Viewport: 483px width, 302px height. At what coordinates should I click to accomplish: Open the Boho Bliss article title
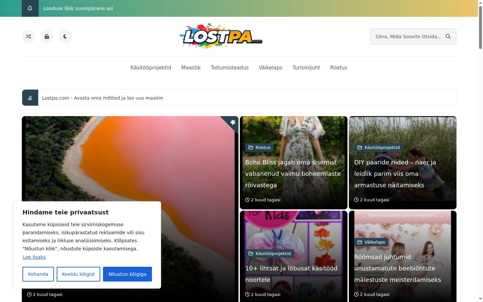(293, 173)
